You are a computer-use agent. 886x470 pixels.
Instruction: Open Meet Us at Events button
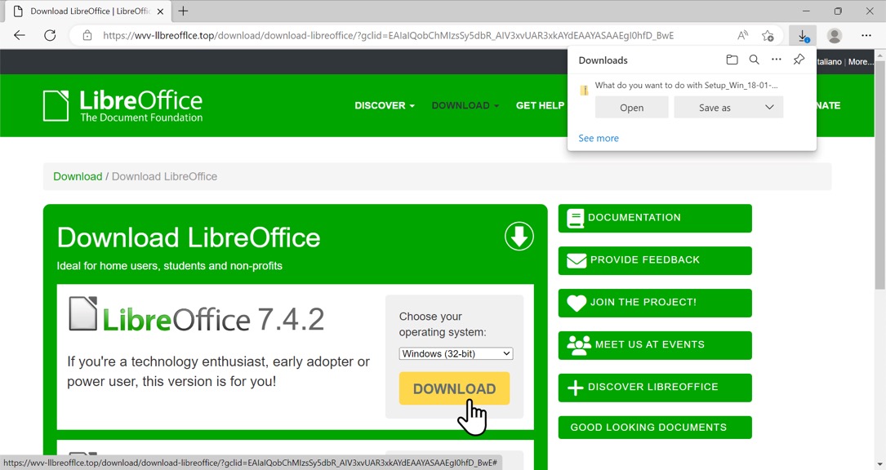pyautogui.click(x=655, y=345)
